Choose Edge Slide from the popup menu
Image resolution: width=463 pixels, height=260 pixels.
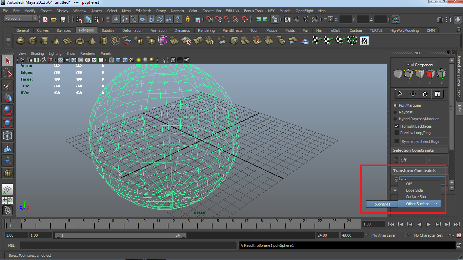pos(414,190)
